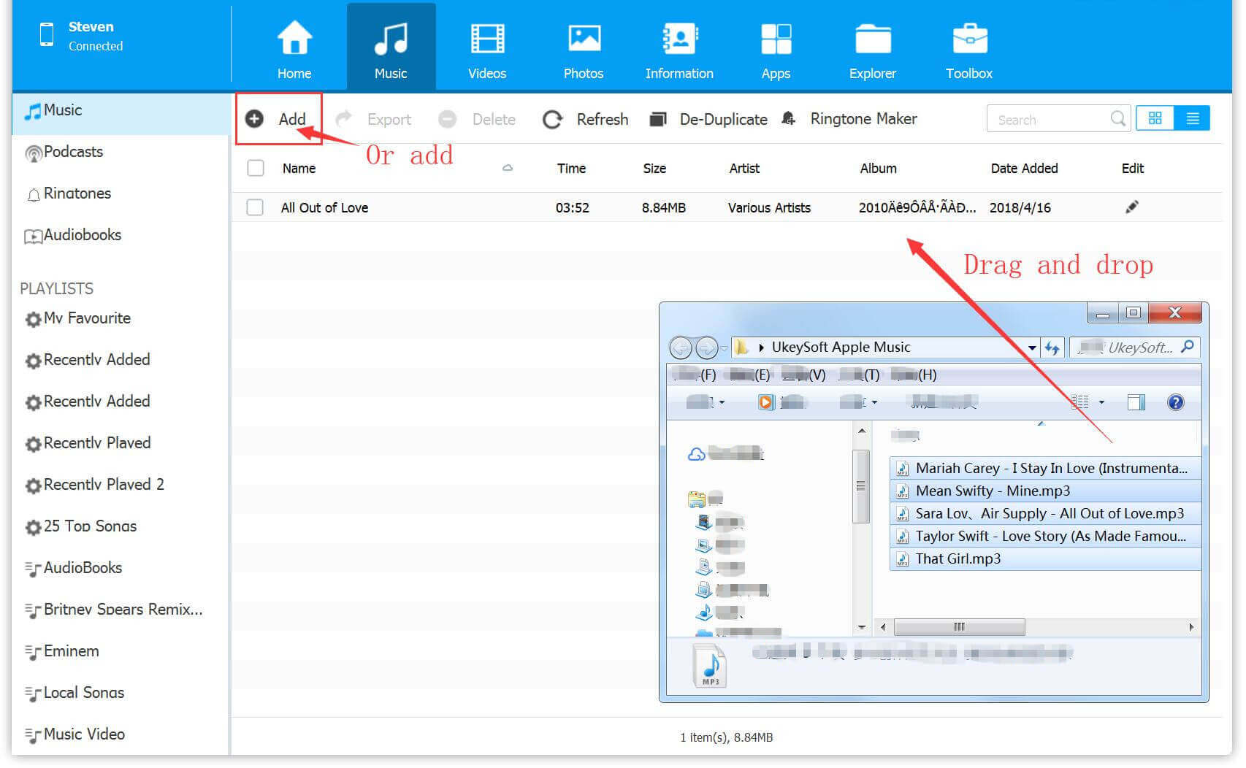The image size is (1246, 768).
Task: Expand the address bar path dropdown
Action: 1031,348
